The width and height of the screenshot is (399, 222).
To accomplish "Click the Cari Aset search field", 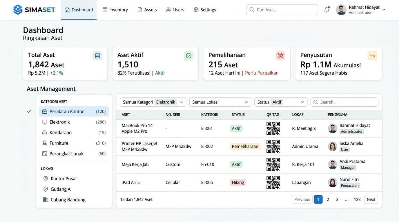I will pyautogui.click(x=282, y=10).
